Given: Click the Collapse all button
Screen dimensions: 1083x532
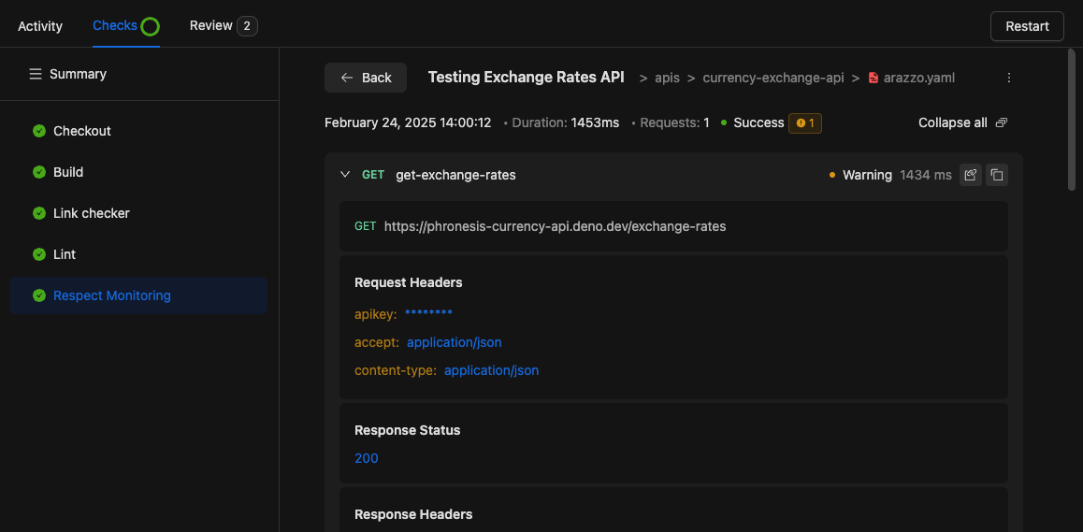Looking at the screenshot, I should coord(962,123).
